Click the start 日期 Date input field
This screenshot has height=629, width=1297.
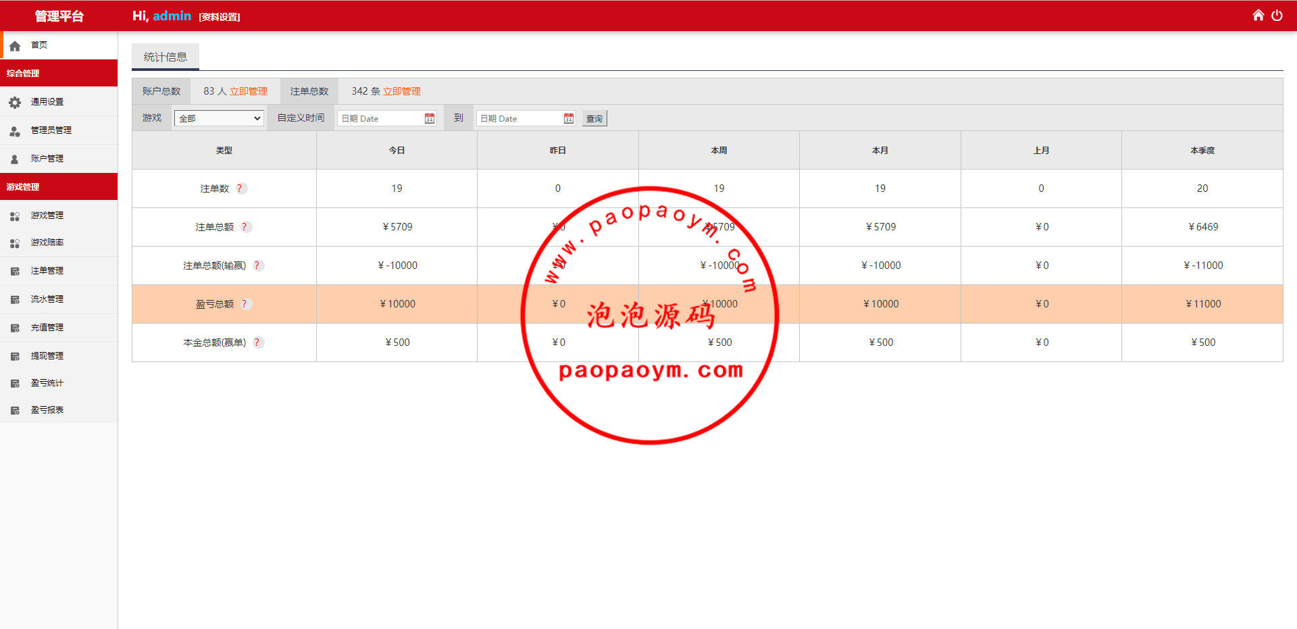(387, 118)
